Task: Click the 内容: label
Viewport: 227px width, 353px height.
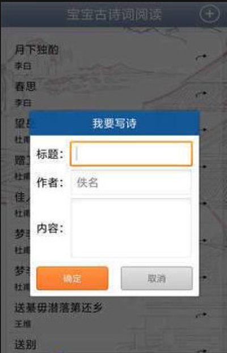Action: click(x=50, y=228)
